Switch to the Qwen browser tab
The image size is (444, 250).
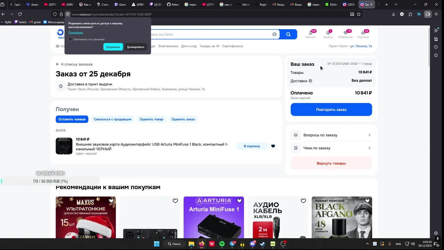pyautogui.click(x=121, y=5)
